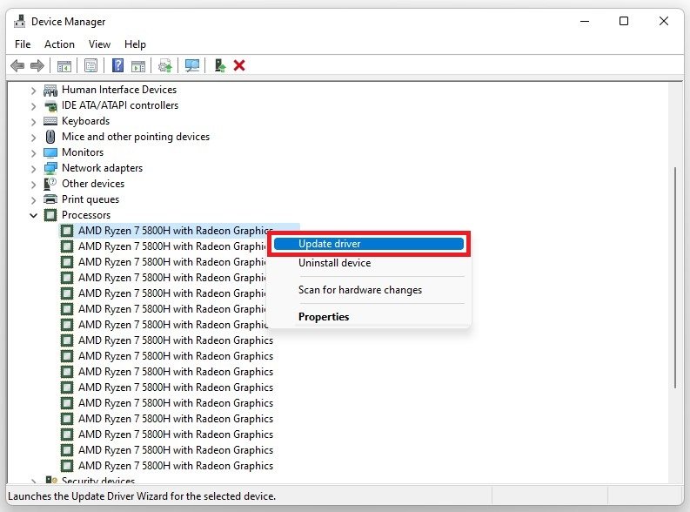Screen dimensions: 690x512
Task: Click Scan for hardware changes monitor icon
Action: [x=192, y=65]
